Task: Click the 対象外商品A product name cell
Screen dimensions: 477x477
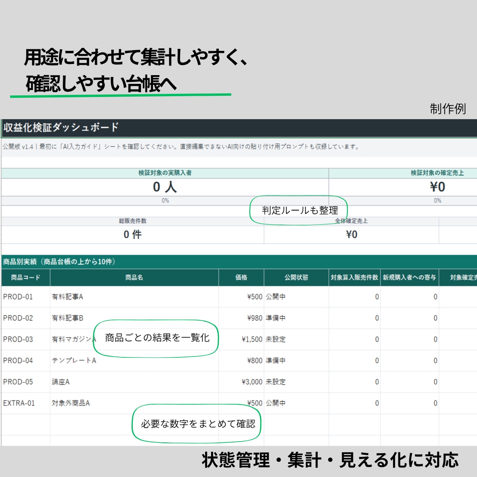Action: coord(134,403)
